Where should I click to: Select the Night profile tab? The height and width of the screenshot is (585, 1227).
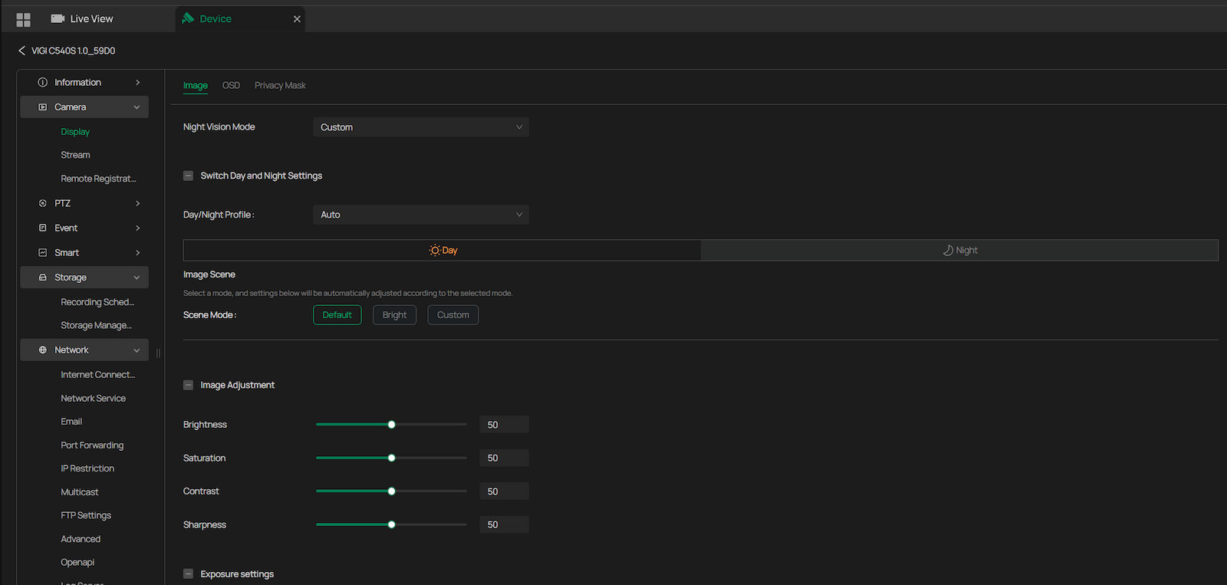[x=959, y=250]
